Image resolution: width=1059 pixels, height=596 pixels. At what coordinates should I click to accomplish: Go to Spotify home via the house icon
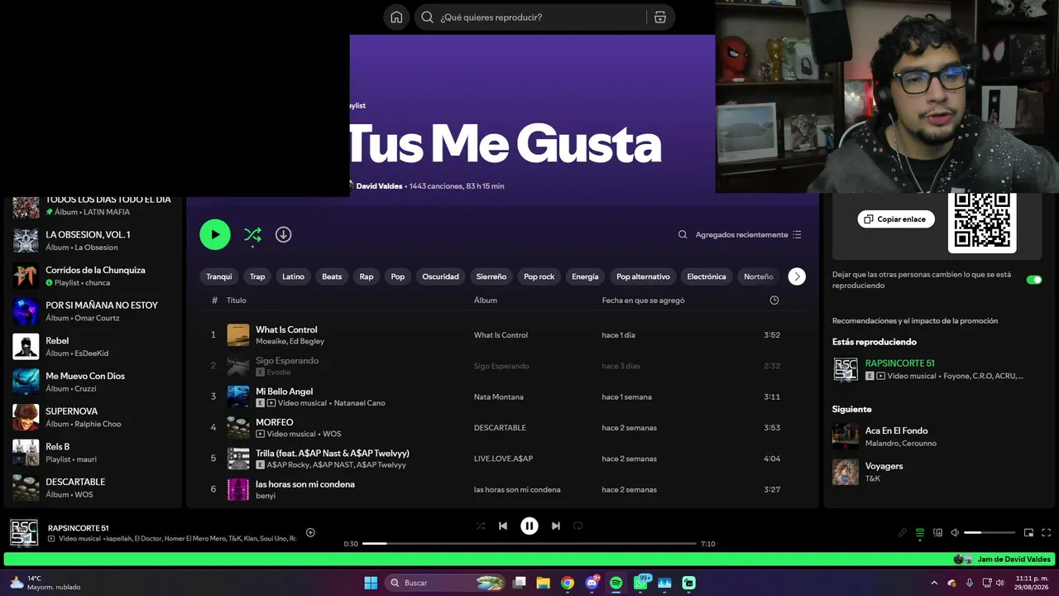[x=396, y=17]
